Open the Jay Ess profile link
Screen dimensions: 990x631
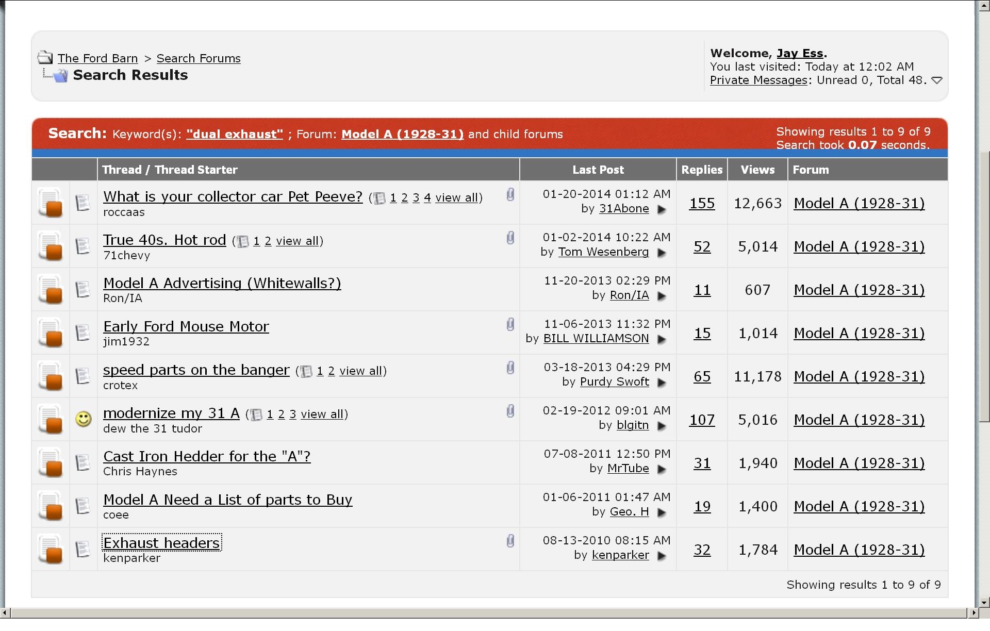[x=800, y=53]
